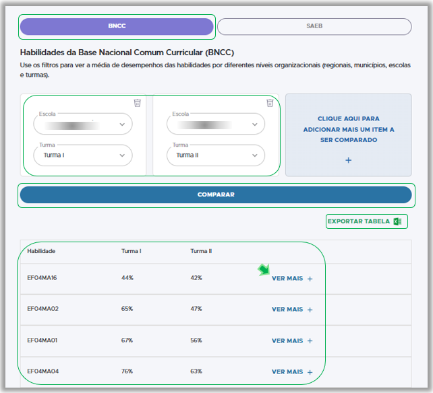Delete the Turma I comparison card

click(x=137, y=103)
